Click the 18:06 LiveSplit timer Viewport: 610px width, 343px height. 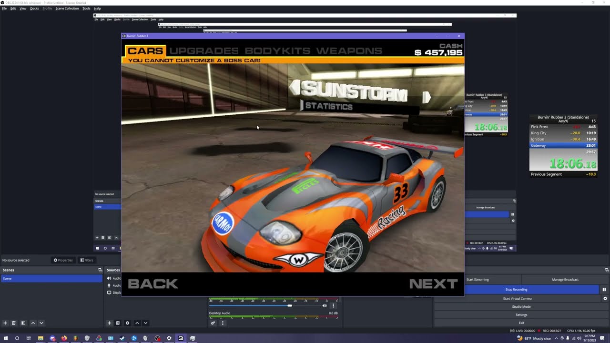pyautogui.click(x=573, y=164)
